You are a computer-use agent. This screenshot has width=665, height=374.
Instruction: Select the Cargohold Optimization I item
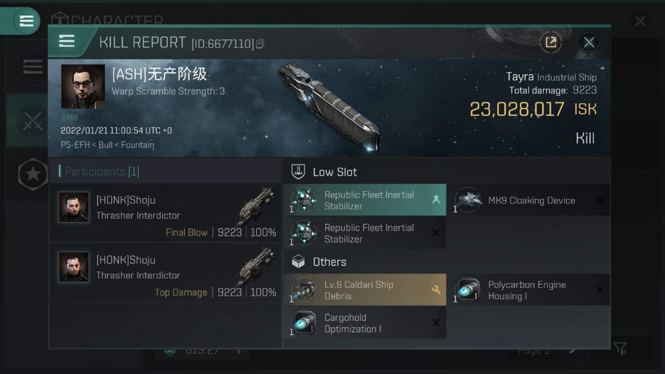(x=365, y=323)
